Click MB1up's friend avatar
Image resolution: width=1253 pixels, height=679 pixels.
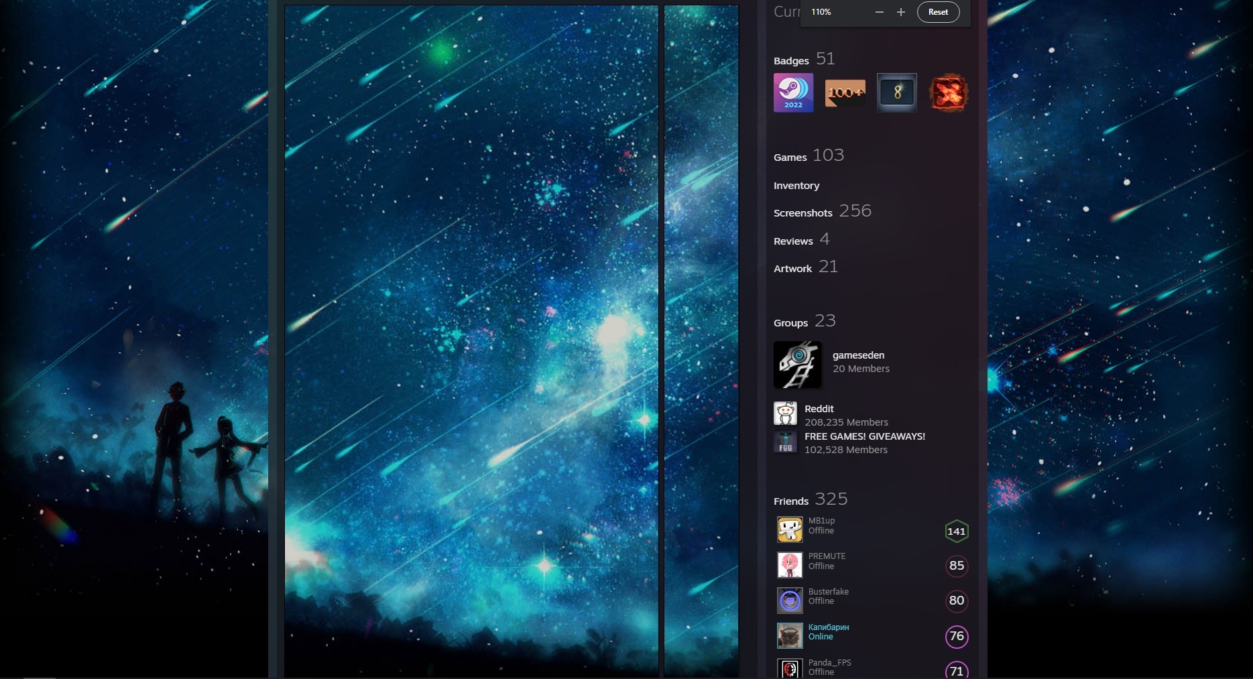[789, 529]
